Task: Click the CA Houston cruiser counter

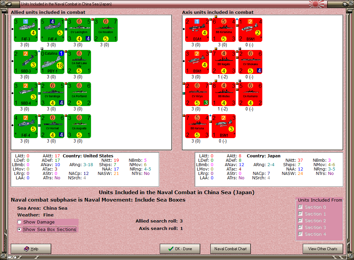Action: click(106, 30)
